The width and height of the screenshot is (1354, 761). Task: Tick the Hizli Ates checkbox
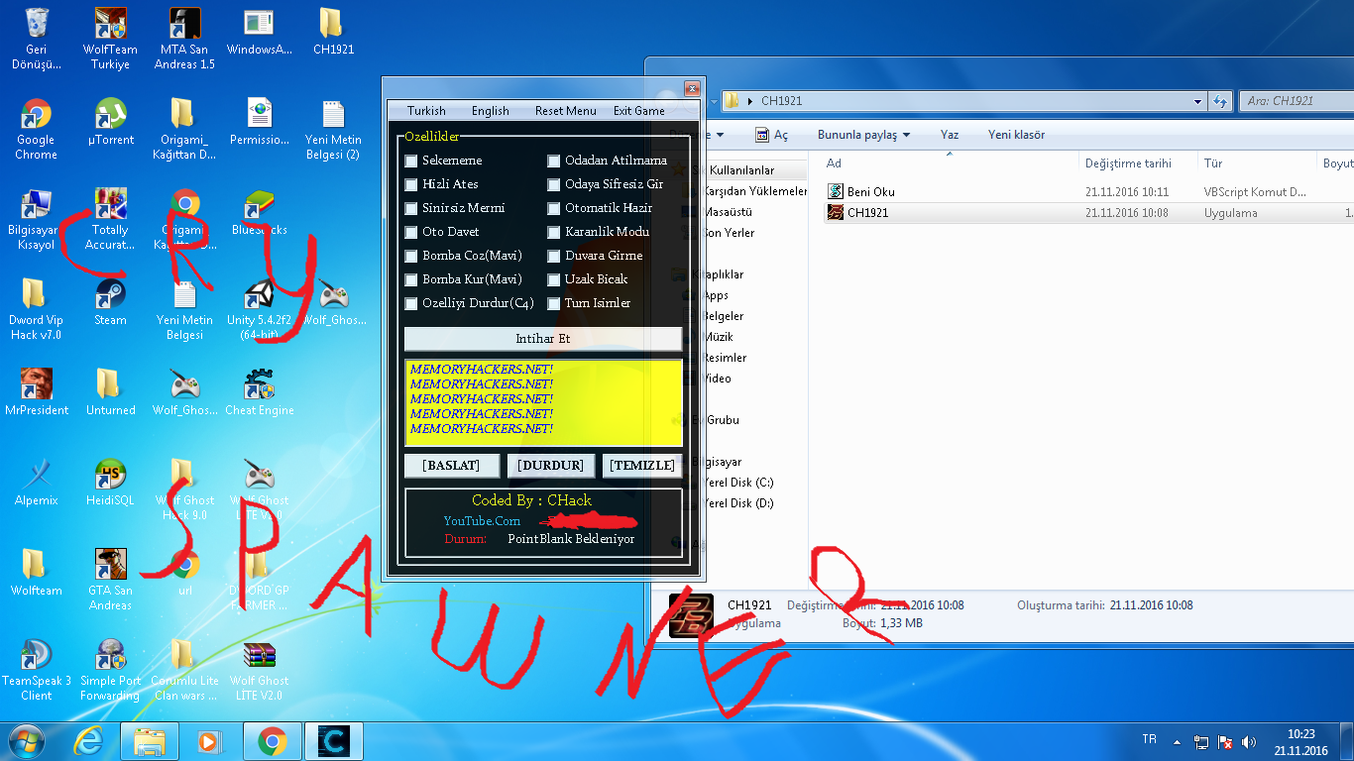(x=411, y=184)
